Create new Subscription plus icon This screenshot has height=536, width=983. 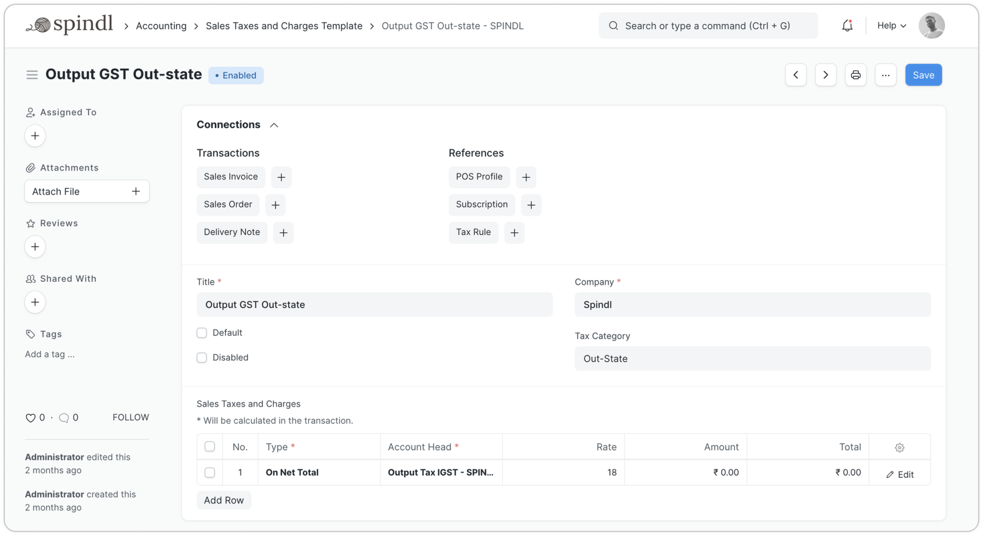pos(531,205)
